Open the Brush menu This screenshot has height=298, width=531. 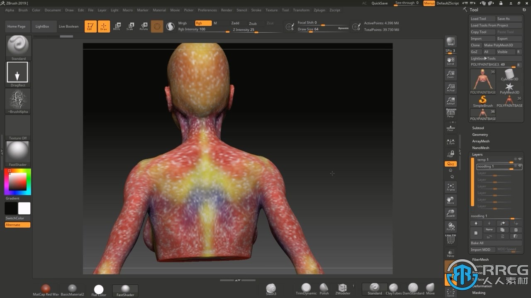[x=23, y=10]
